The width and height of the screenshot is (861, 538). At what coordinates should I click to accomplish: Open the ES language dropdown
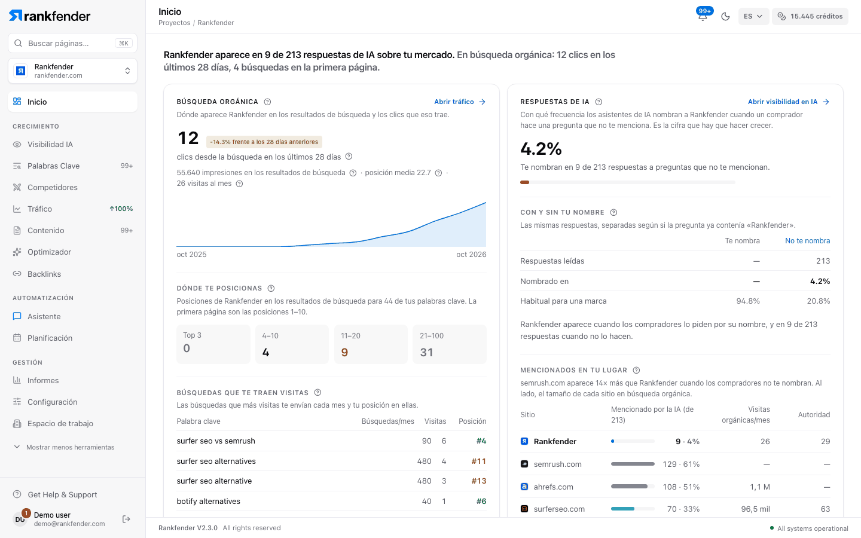[753, 16]
